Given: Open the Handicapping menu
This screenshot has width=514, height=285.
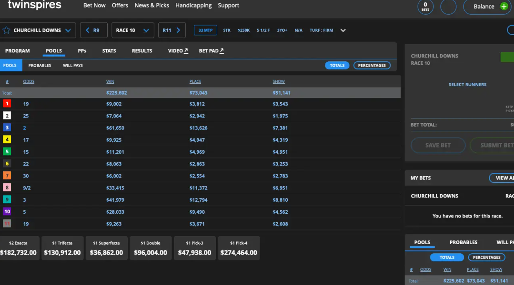Looking at the screenshot, I should click(x=193, y=5).
